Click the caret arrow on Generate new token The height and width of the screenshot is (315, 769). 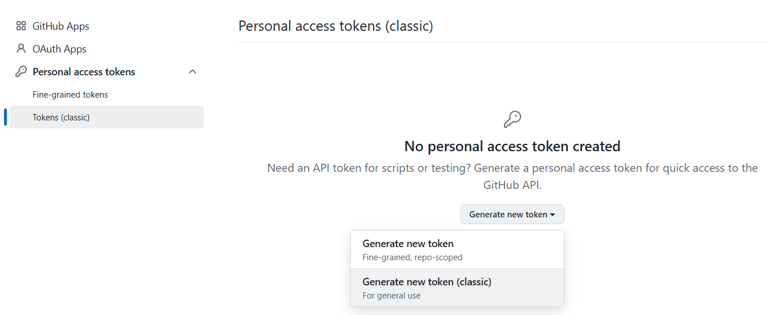tap(552, 215)
